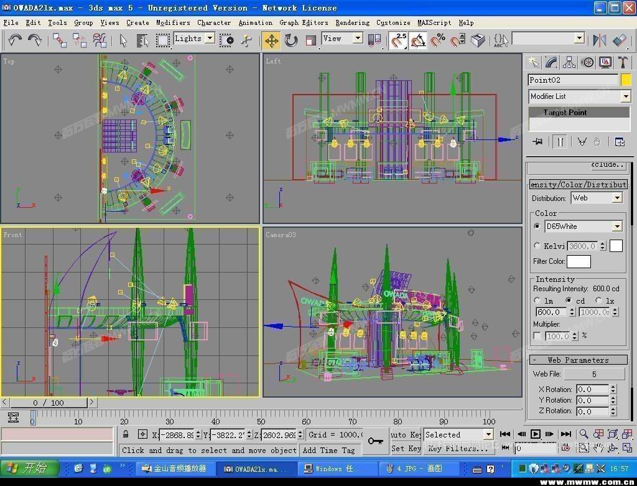Click the Kelvin color swatch
The width and height of the screenshot is (637, 486).
pyautogui.click(x=616, y=245)
